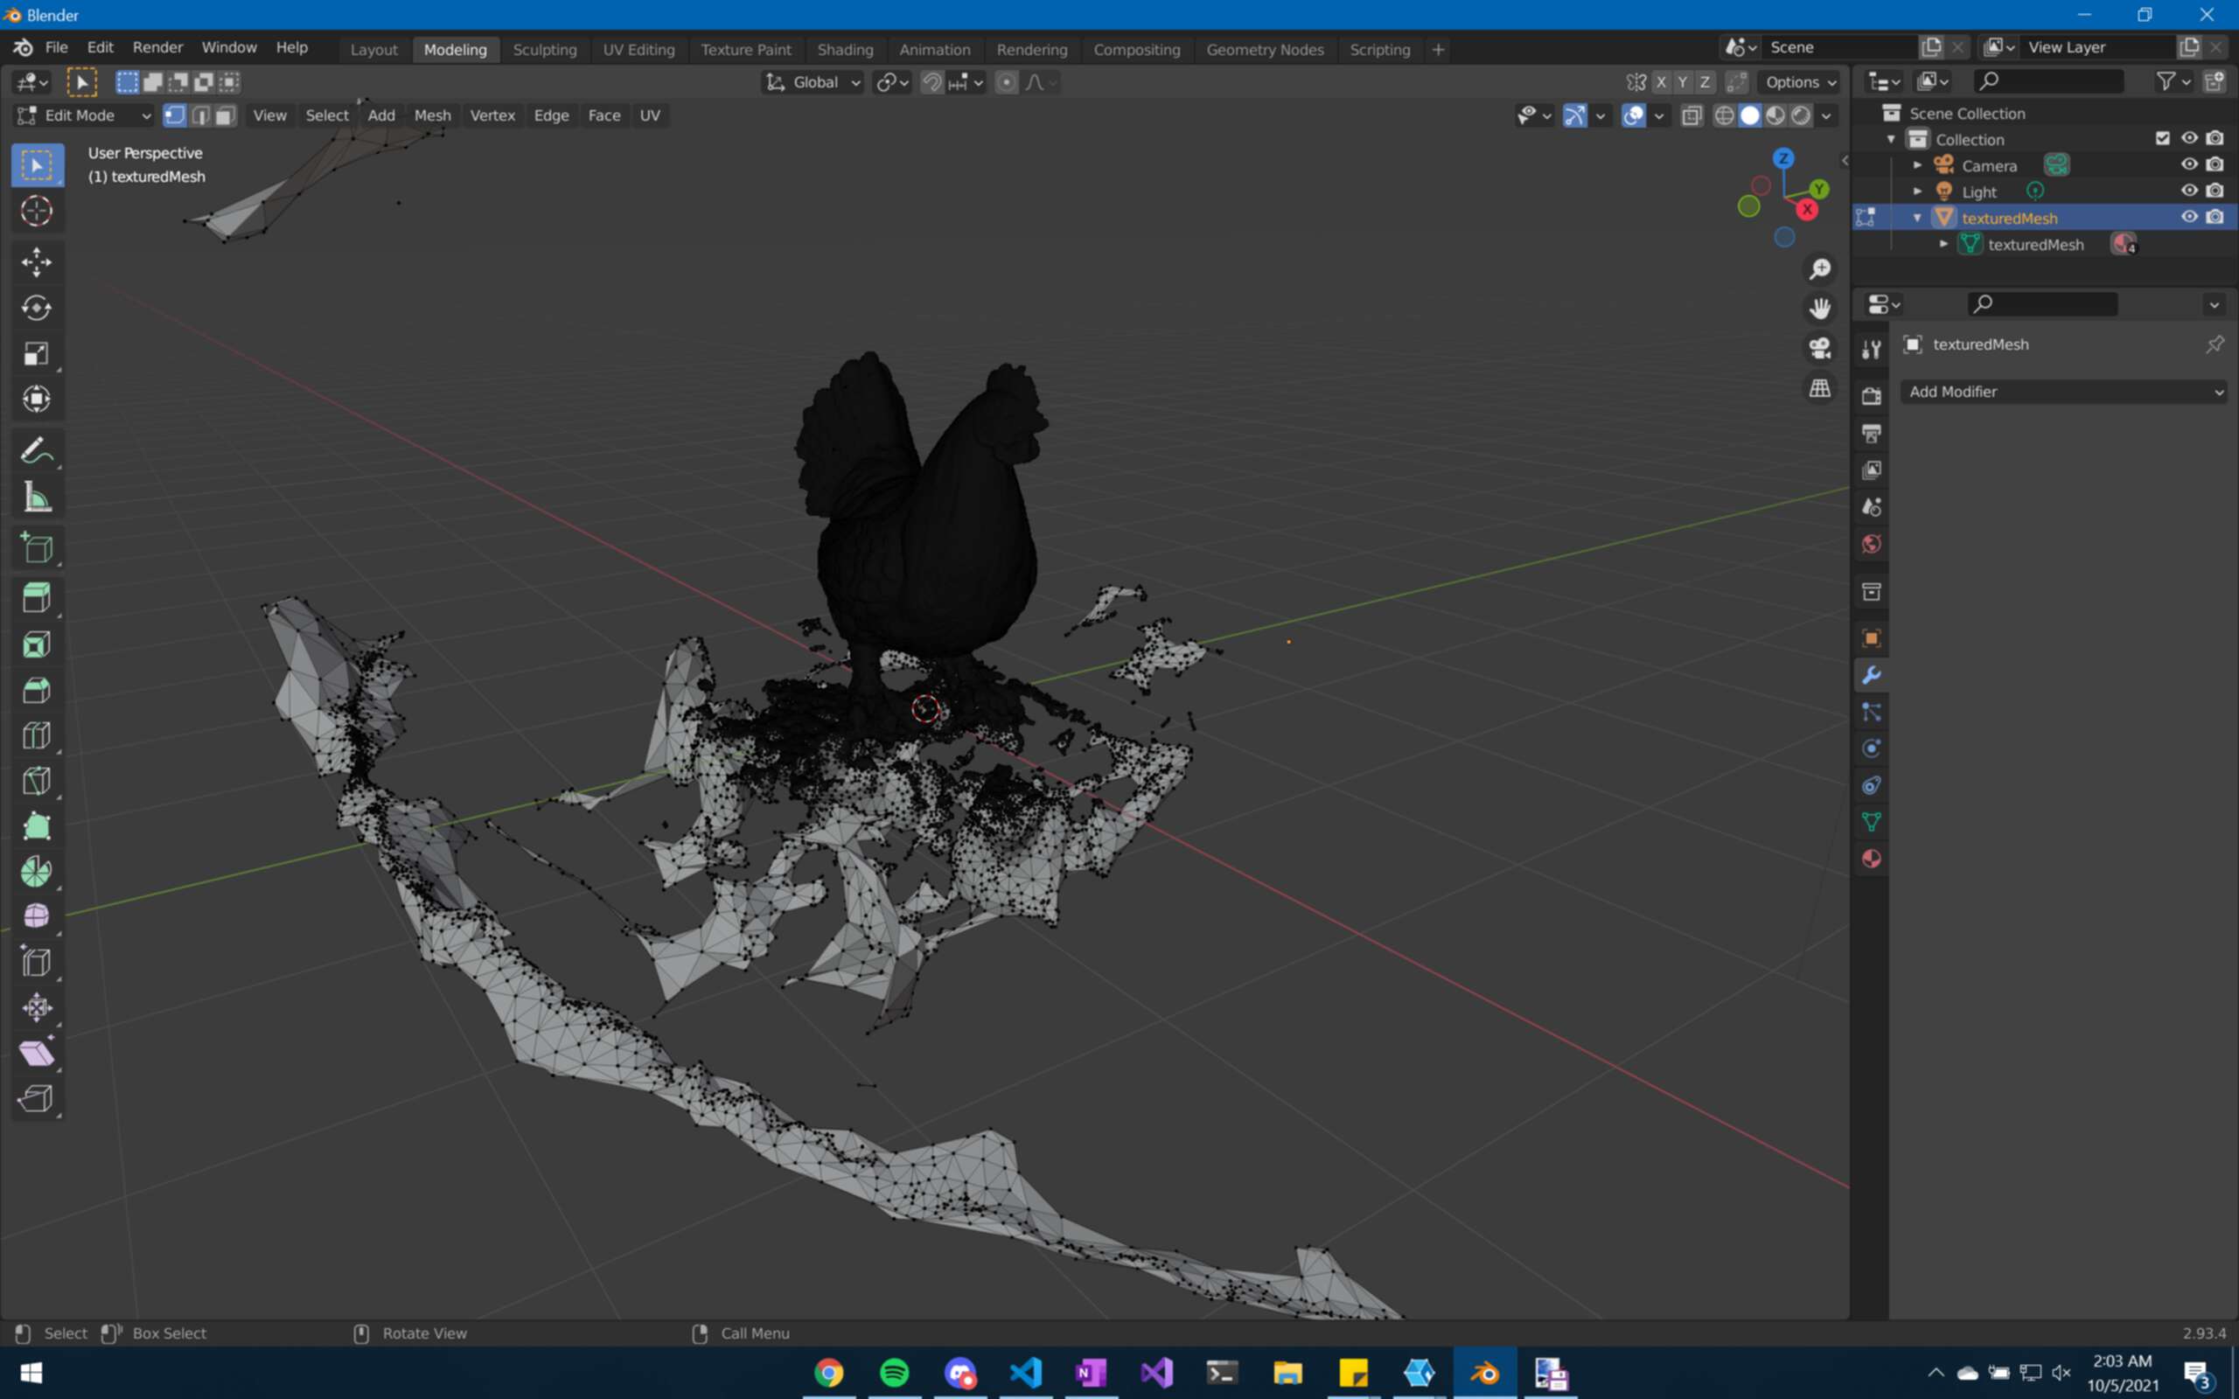Hide texturedMesh object in viewport
This screenshot has height=1399, width=2239.
[x=2188, y=217]
